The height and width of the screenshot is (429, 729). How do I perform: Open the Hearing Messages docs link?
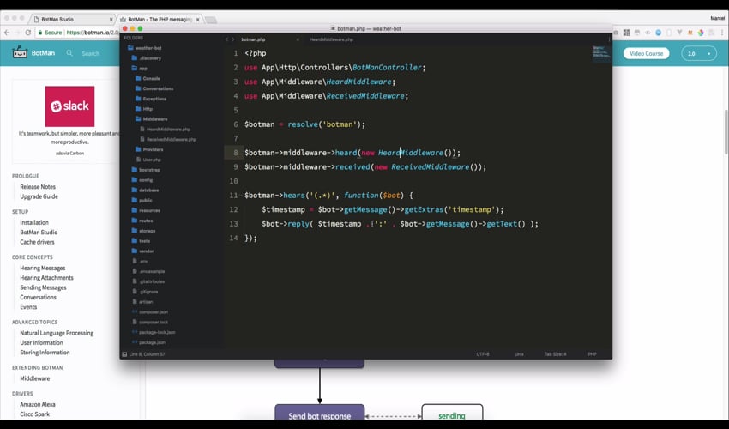click(43, 268)
